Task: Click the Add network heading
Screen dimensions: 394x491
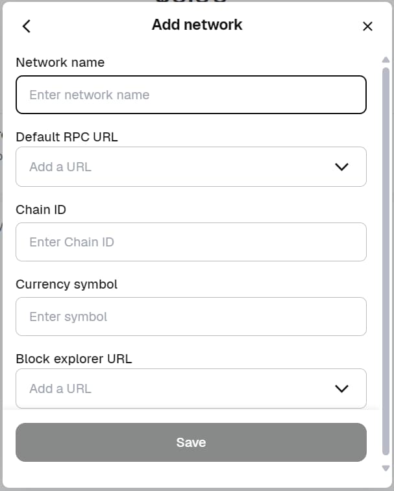Action: pyautogui.click(x=197, y=25)
